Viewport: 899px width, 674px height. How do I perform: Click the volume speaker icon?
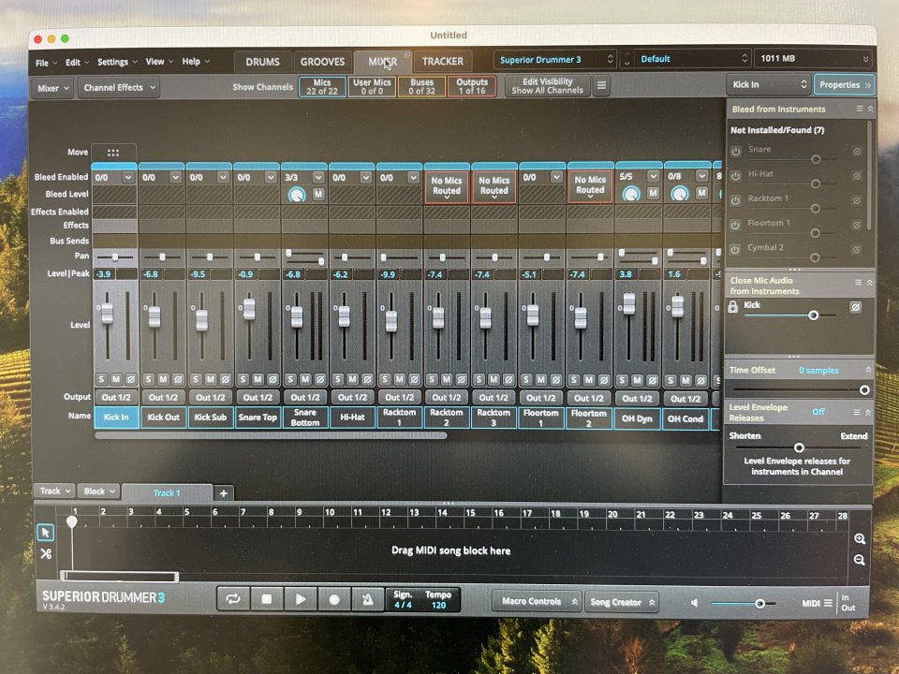694,603
